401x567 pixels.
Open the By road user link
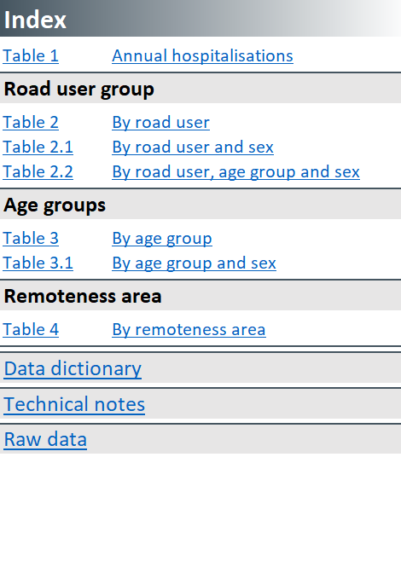[160, 123]
